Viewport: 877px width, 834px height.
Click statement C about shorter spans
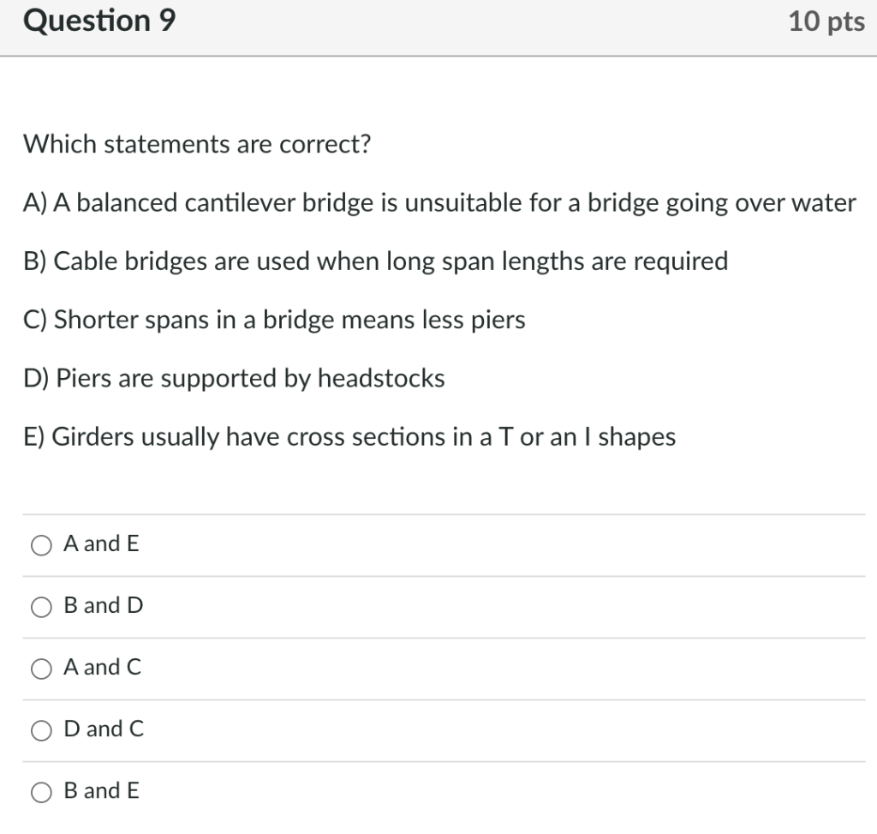274,320
